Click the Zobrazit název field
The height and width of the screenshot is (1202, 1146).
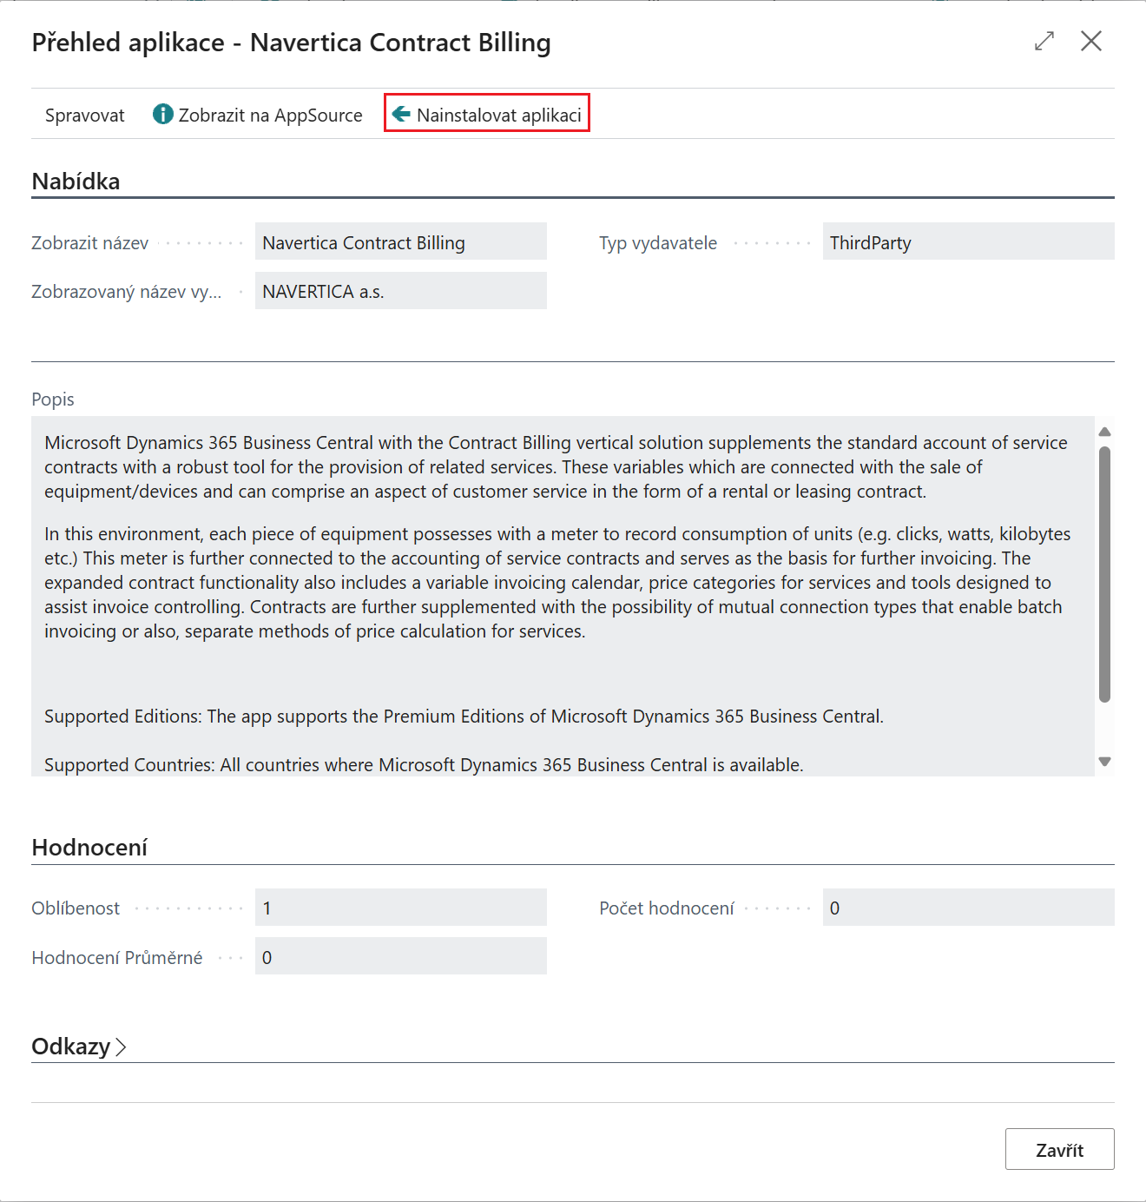click(400, 242)
